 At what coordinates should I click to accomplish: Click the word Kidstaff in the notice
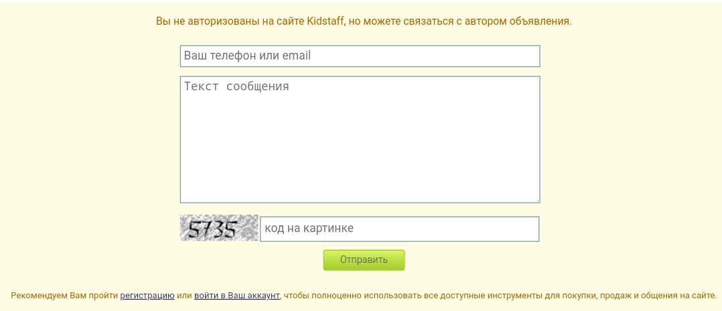323,21
